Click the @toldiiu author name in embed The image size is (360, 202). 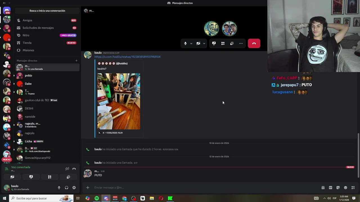click(112, 63)
